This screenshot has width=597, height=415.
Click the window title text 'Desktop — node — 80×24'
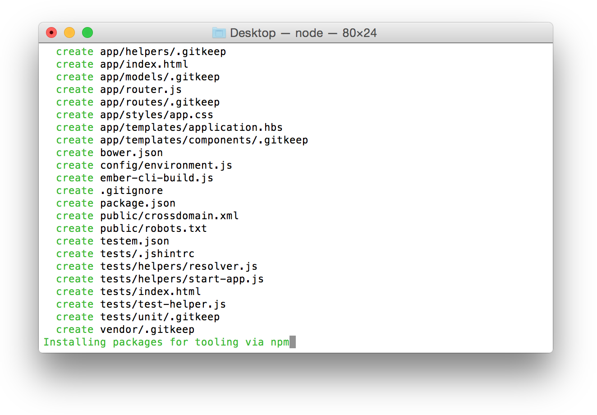303,33
